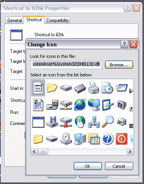Pick the disconnected network drive red X icon

pyautogui.click(x=66, y=122)
